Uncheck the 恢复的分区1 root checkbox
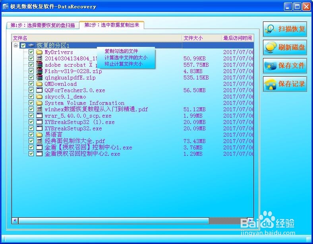Image resolution: width=313 pixels, height=244 pixels. (23, 46)
